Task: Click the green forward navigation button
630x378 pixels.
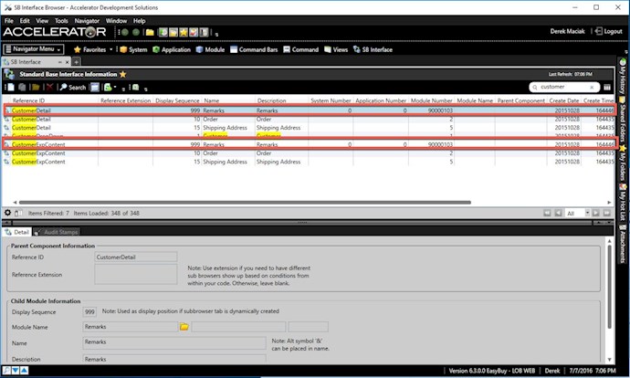Action: coord(136,32)
